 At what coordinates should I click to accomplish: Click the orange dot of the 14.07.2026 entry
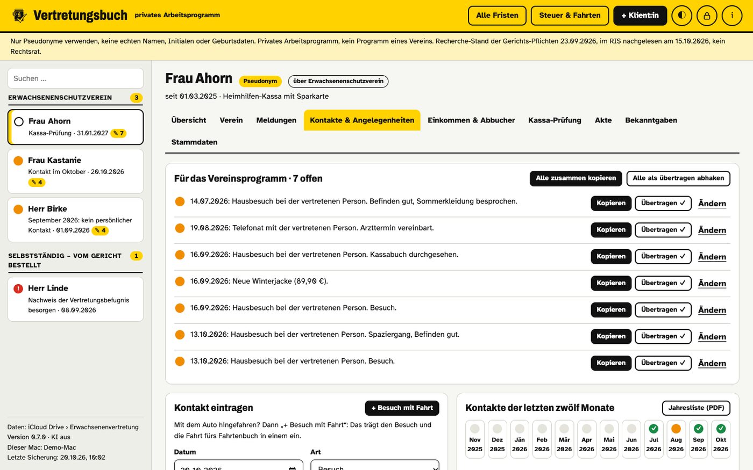click(180, 202)
